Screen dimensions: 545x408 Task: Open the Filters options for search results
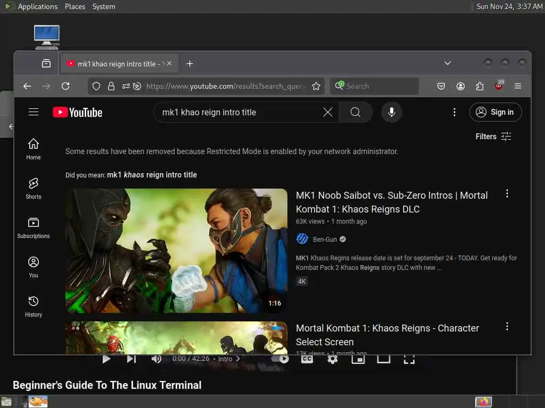click(x=493, y=137)
